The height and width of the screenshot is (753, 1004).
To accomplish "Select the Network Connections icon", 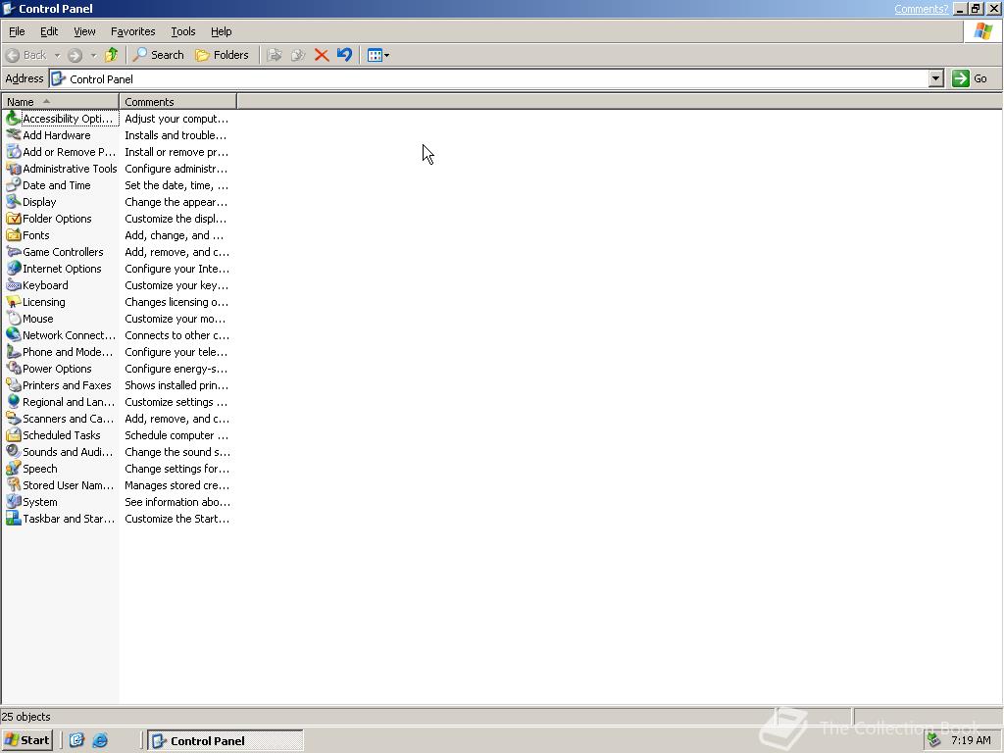I will pyautogui.click(x=14, y=335).
